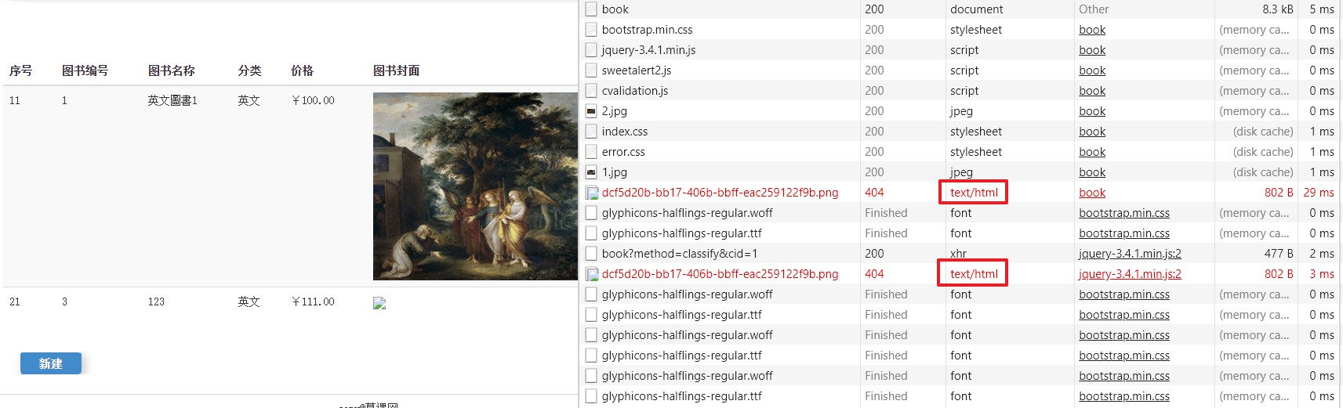Open the book cover painting thumbnail
1343x408 pixels.
[475, 186]
